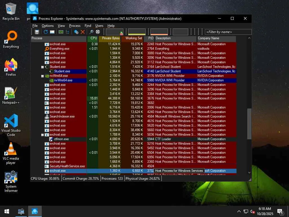Open the Users menu
The width and height of the screenshot is (289, 217).
tap(99, 26)
